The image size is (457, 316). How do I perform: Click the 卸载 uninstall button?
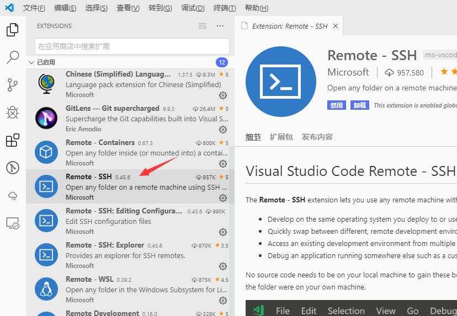(x=360, y=105)
